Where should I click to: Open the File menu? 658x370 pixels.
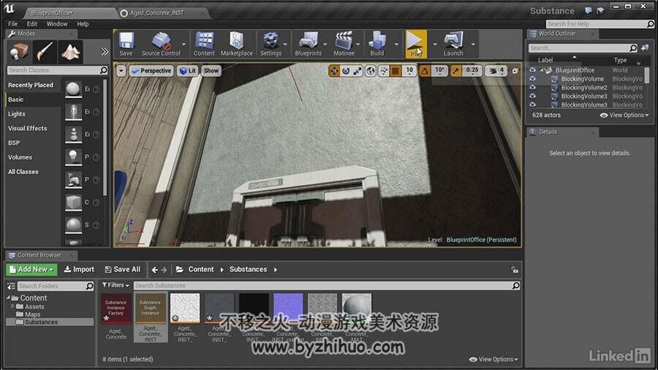click(x=13, y=24)
